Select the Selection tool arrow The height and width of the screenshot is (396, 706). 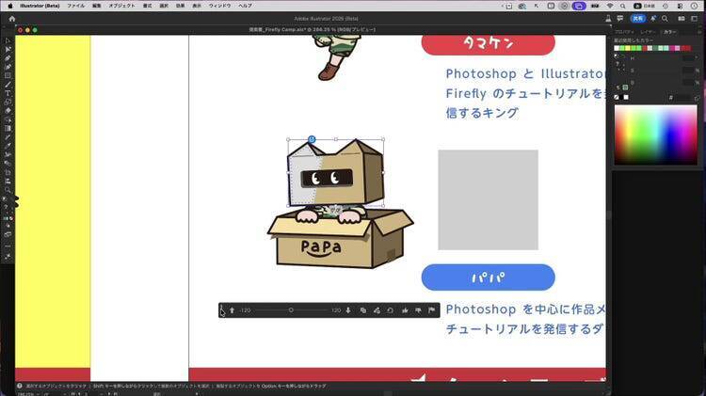click(x=8, y=40)
